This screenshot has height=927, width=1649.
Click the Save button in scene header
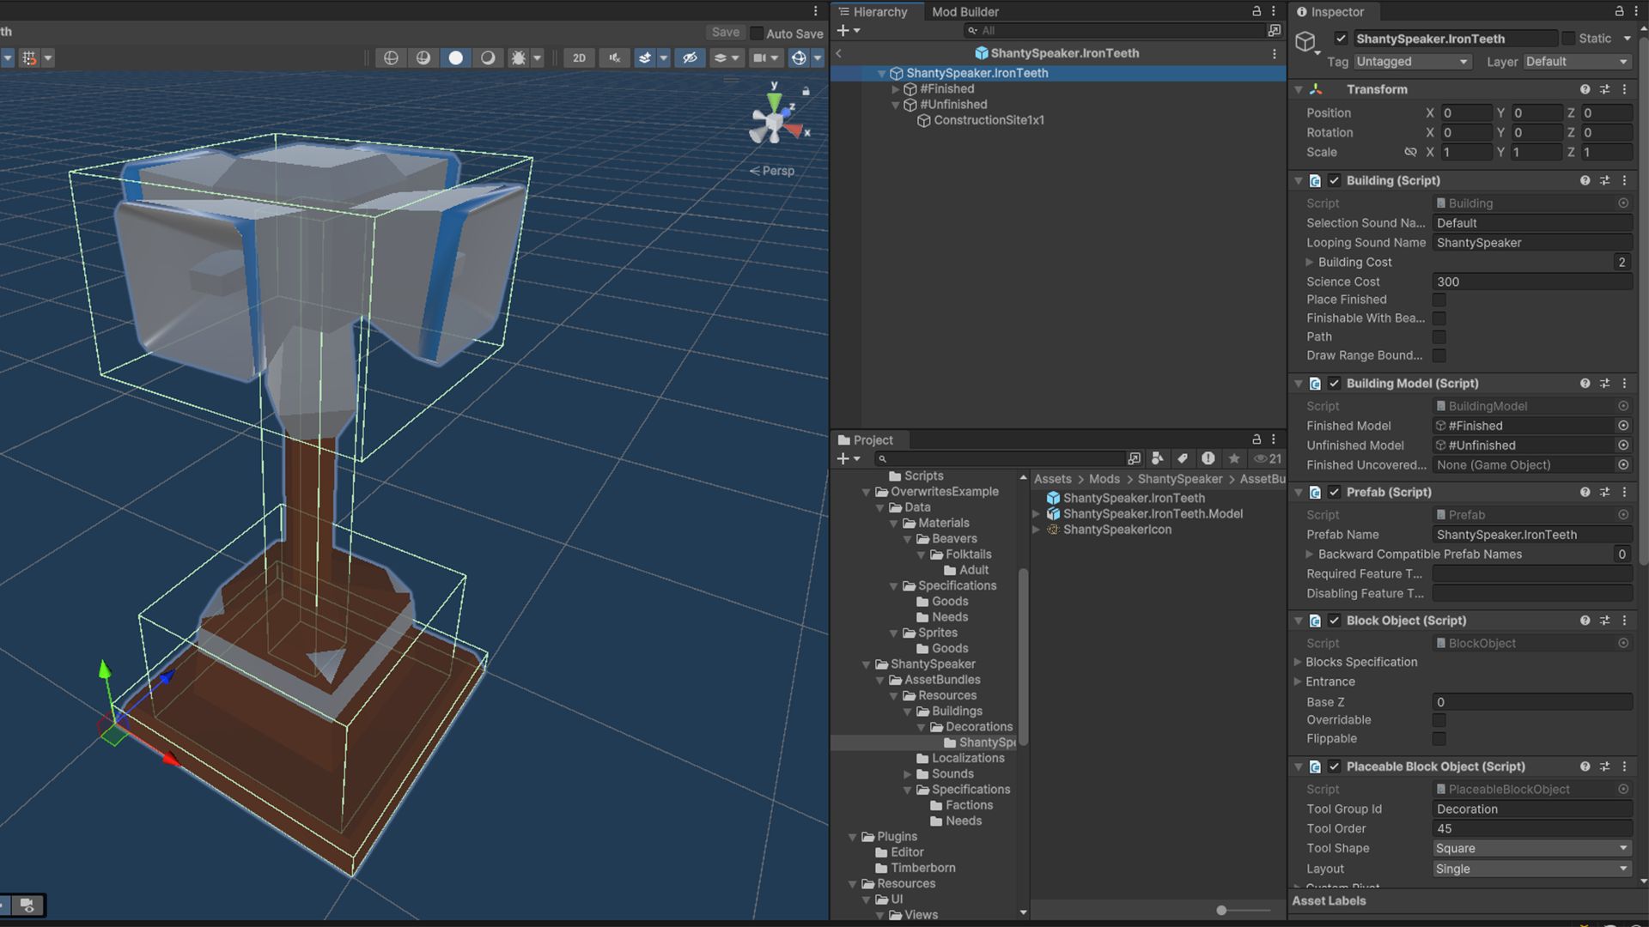(725, 33)
